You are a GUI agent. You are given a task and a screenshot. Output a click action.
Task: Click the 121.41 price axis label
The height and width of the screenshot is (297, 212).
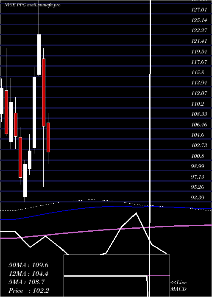(199, 41)
